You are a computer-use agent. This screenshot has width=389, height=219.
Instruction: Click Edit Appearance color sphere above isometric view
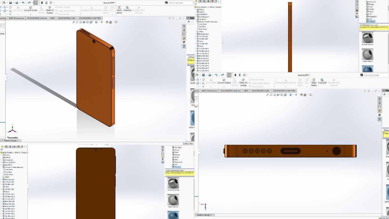click(107, 22)
